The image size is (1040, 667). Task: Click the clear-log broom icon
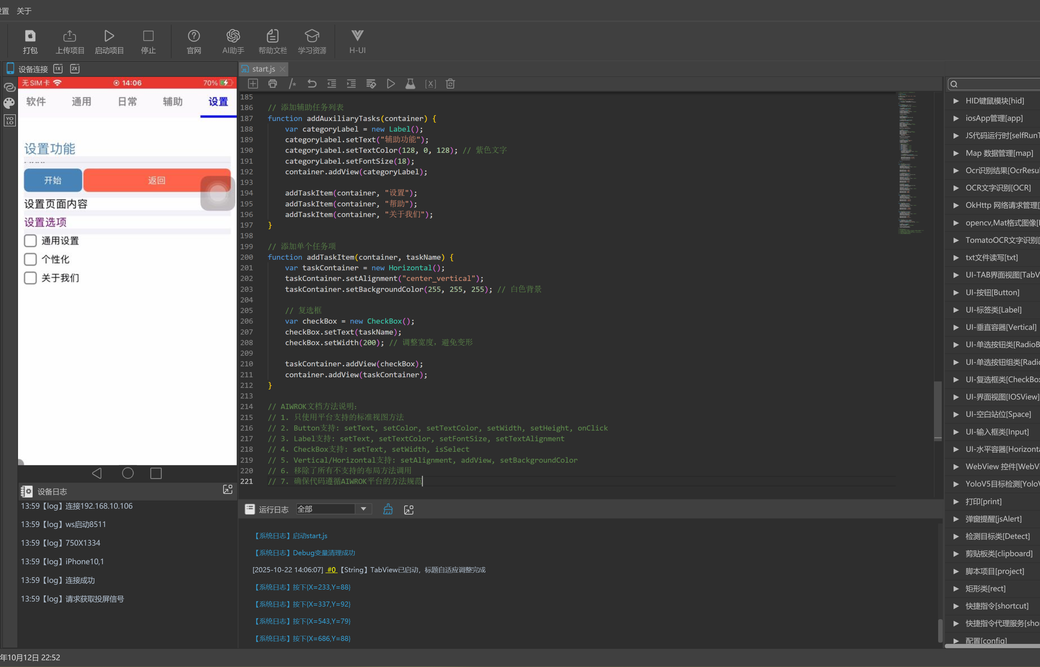[x=388, y=509]
